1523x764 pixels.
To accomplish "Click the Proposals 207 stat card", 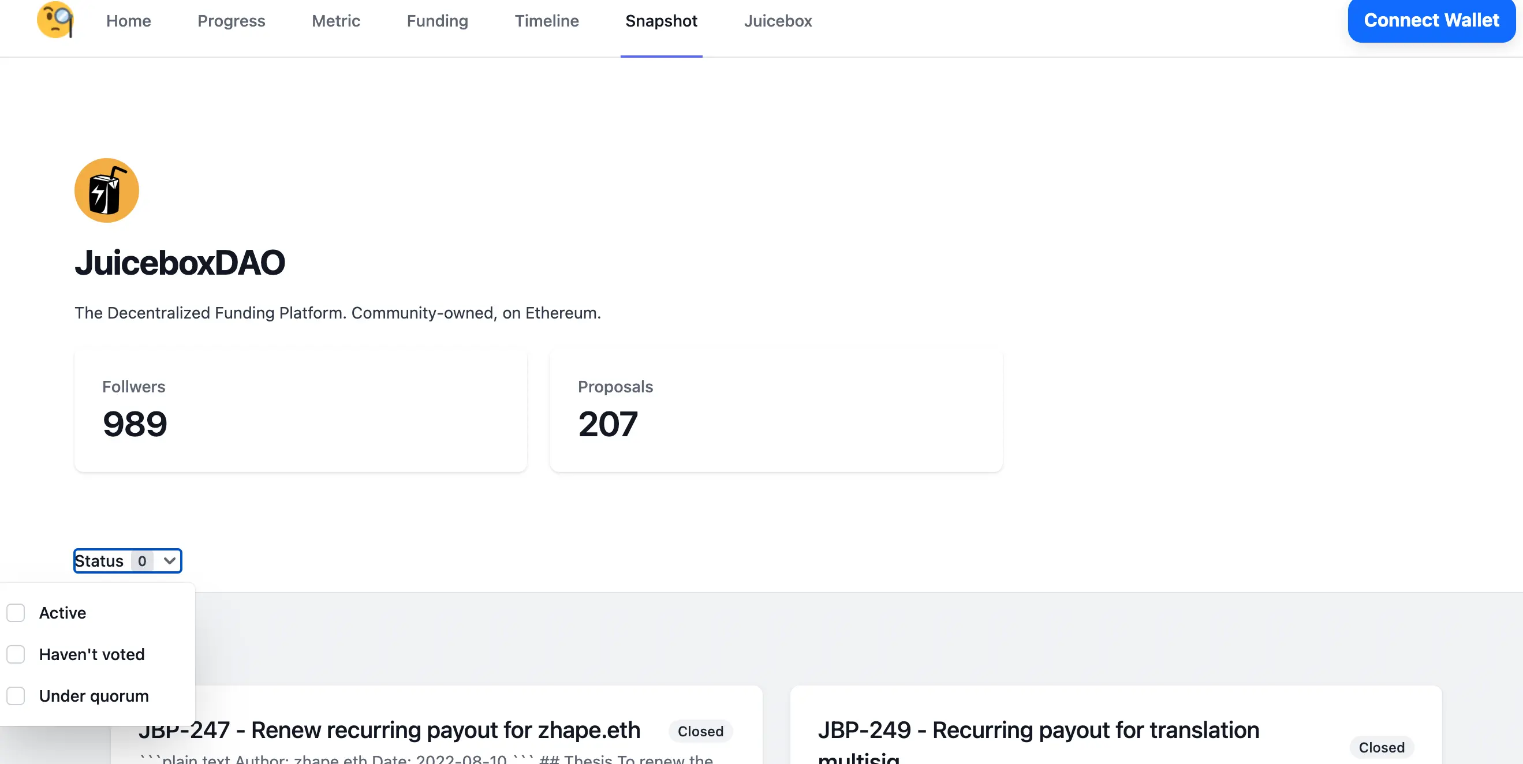I will [776, 411].
